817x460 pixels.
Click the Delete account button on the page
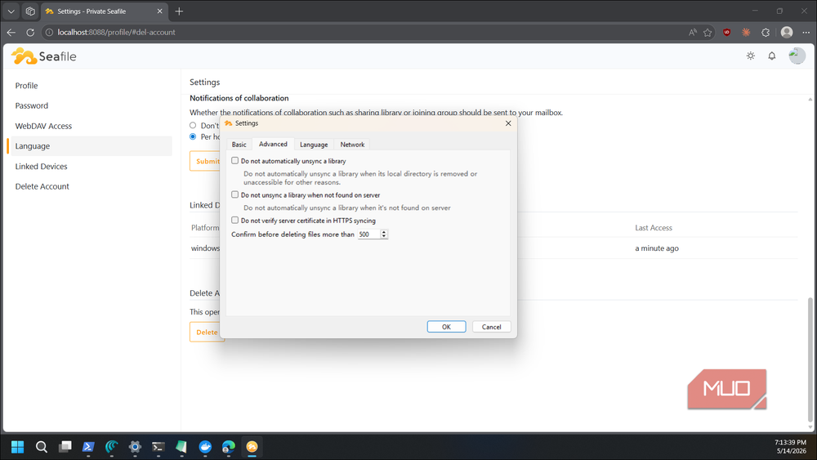(x=205, y=332)
